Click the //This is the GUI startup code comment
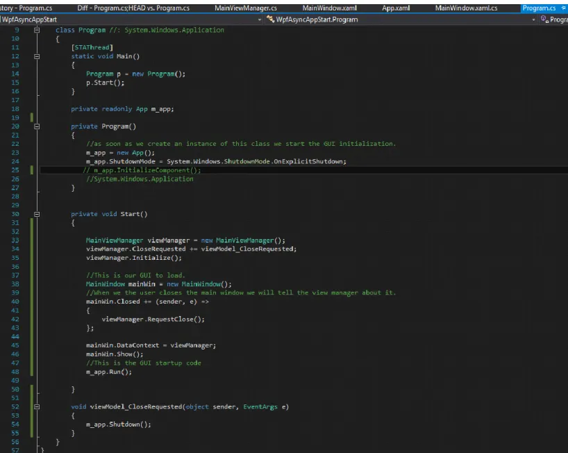The image size is (568, 453). 144,363
